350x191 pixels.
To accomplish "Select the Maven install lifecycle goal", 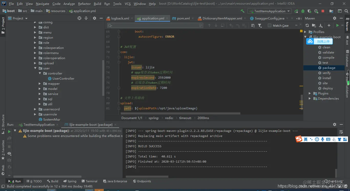I will pos(327,78).
